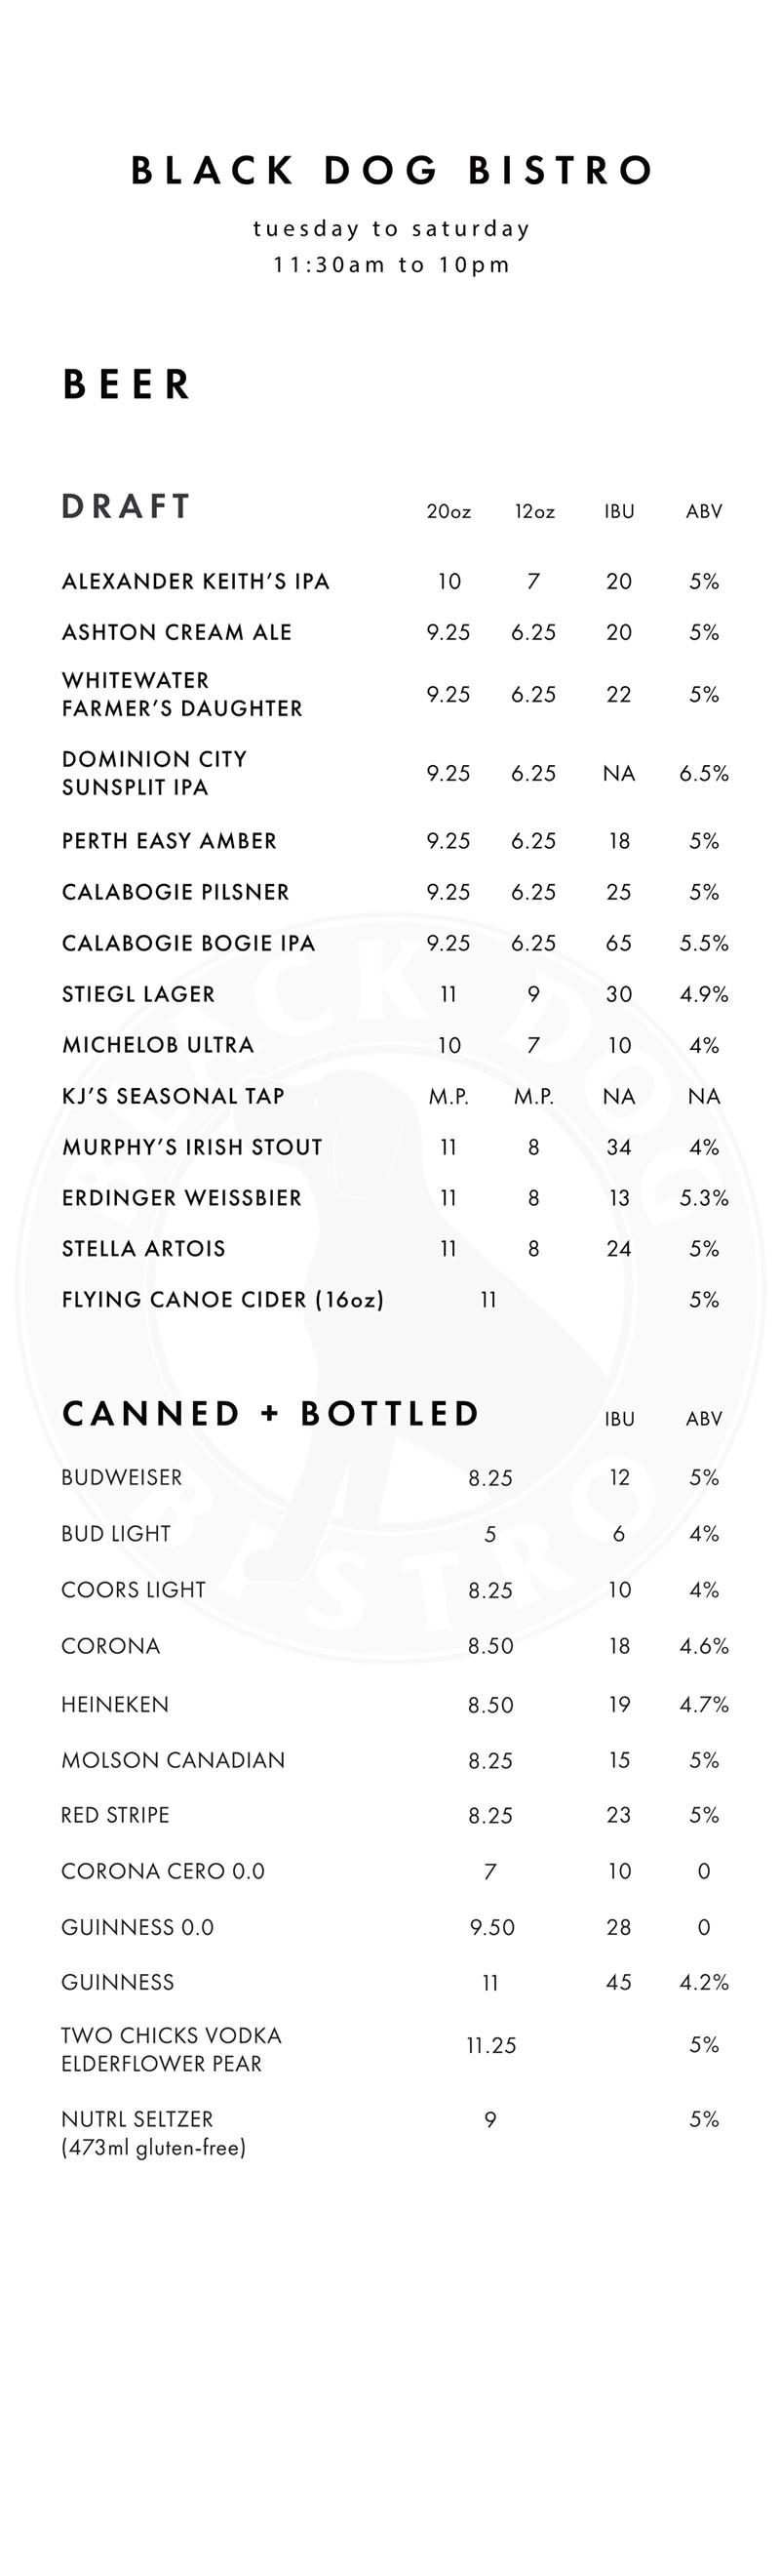Viewport: 780px width, 2576px height.
Task: Select the Budweiser entry
Action: point(122,1478)
